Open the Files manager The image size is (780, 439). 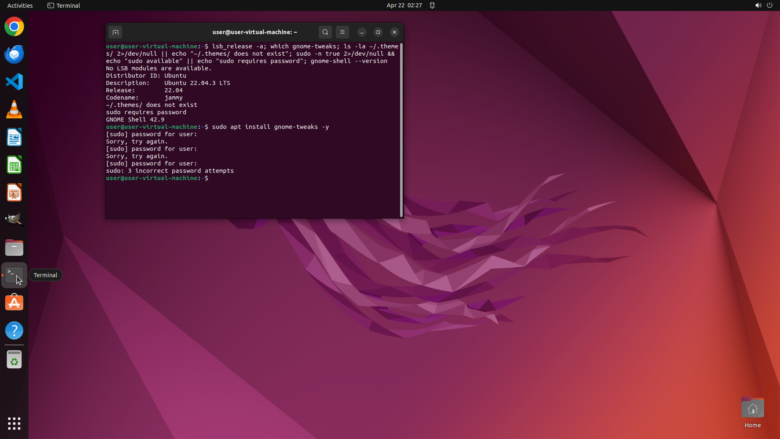14,248
